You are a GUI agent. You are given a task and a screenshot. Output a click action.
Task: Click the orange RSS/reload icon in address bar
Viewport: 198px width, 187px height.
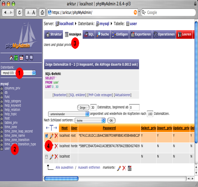135,12
